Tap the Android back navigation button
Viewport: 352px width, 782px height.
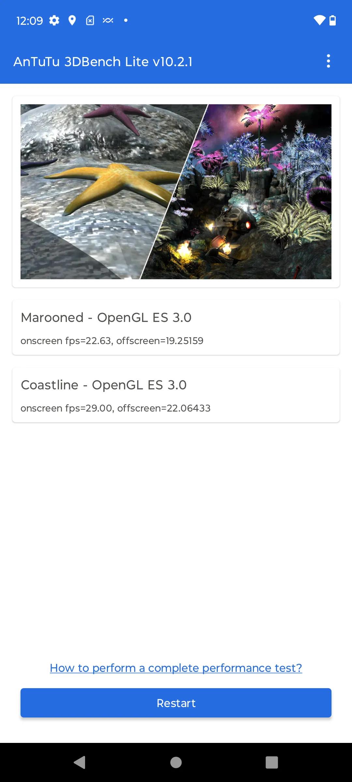(80, 762)
